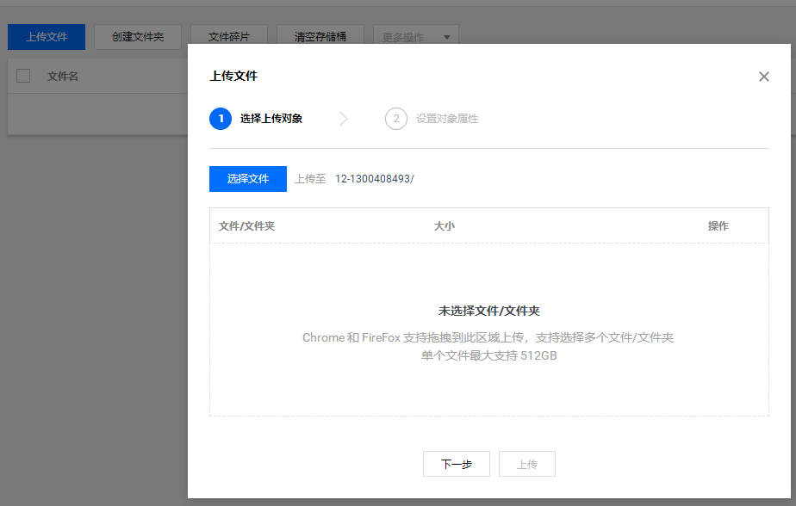Click the blue 选择文件 button
Screen dimensions: 796x506
pos(247,179)
